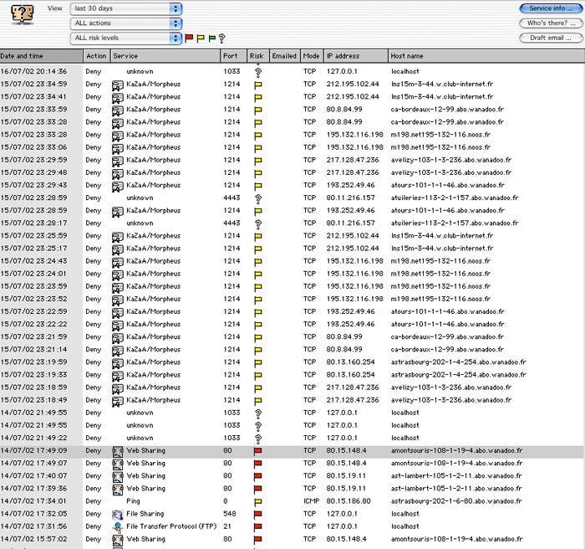Screen dimensions: 585x549
Task: Click yellow flag in 15/07/02 23:34:41 row
Action: [x=257, y=98]
